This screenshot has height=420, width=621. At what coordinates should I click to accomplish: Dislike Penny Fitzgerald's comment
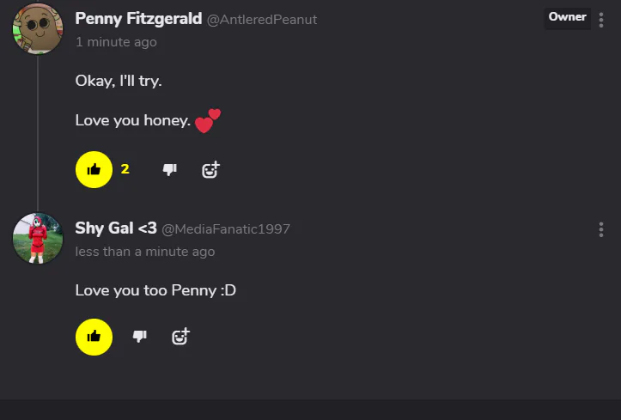tap(170, 169)
